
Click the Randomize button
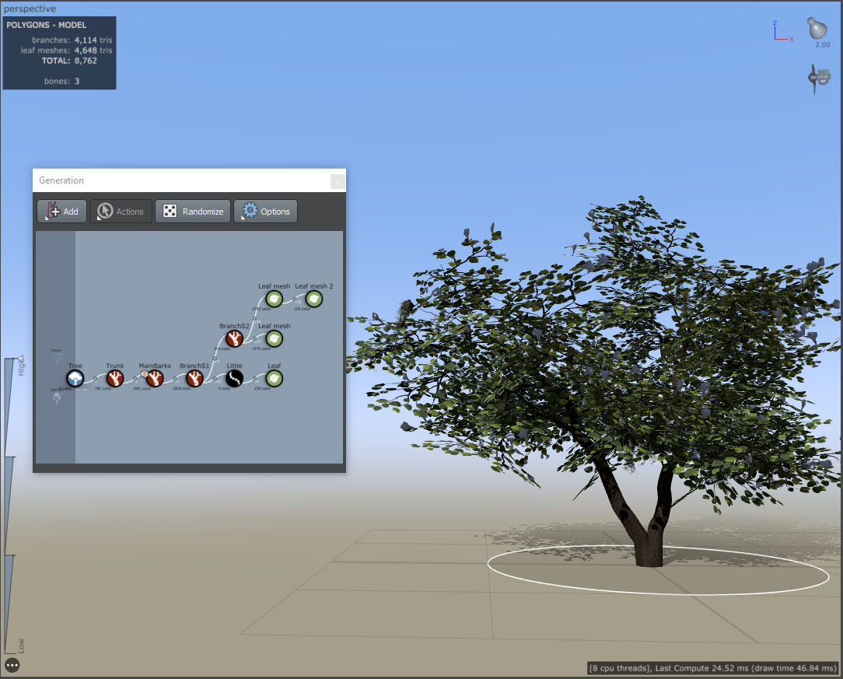coord(193,212)
